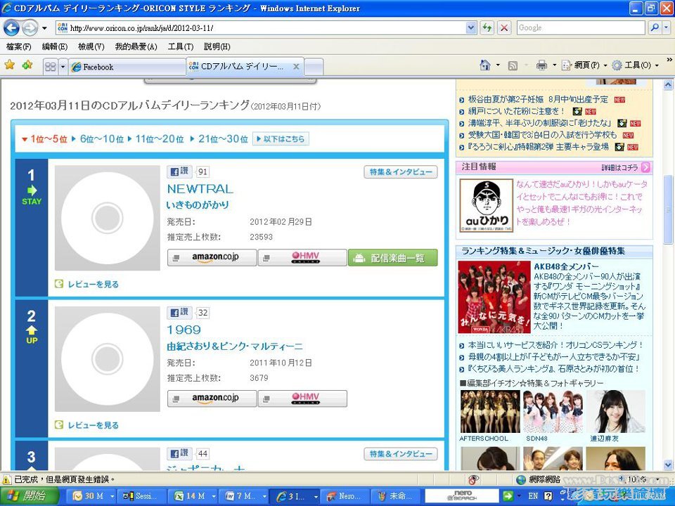Open the 說明(H) menu

(217, 47)
